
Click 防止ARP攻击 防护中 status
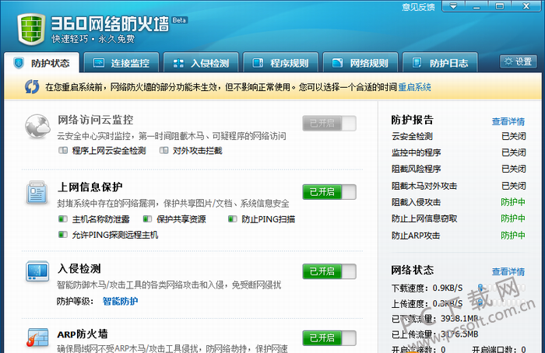coord(513,236)
